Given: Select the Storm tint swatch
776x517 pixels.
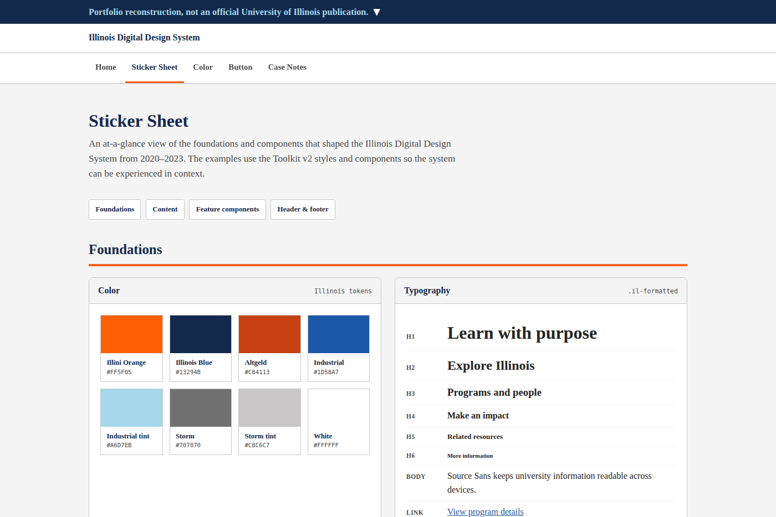Looking at the screenshot, I should (269, 422).
